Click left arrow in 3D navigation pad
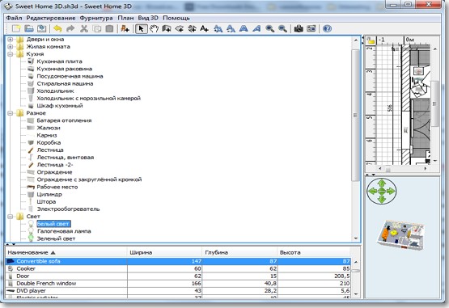449x308 pixels. point(372,192)
